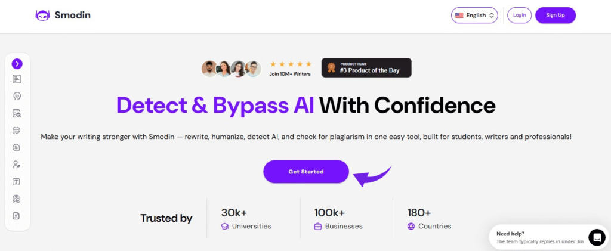Click the text-lines document icon in sidebar
This screenshot has height=251, width=611.
pyautogui.click(x=17, y=79)
